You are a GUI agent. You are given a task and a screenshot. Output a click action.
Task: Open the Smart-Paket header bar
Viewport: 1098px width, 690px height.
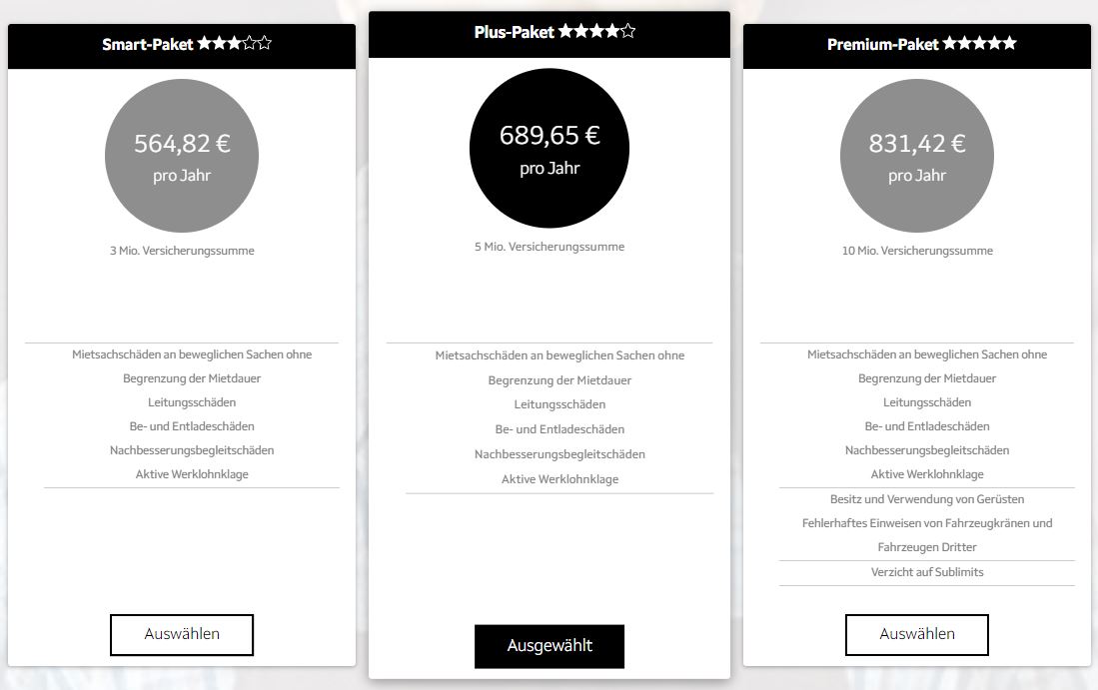click(x=182, y=46)
